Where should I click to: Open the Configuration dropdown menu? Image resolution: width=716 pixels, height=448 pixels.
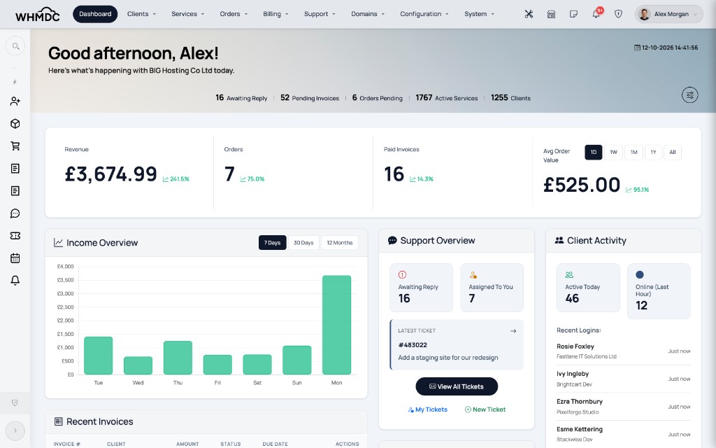(424, 14)
